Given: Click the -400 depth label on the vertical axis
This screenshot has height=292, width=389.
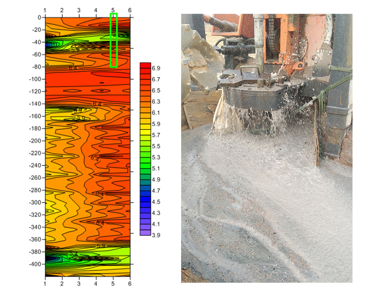Looking at the screenshot, I should [36, 264].
